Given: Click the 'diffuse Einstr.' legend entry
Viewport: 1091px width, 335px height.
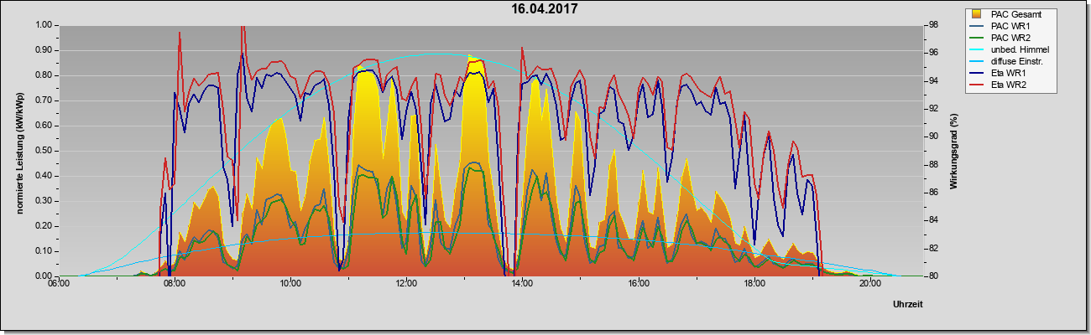Looking at the screenshot, I should click(x=1019, y=61).
